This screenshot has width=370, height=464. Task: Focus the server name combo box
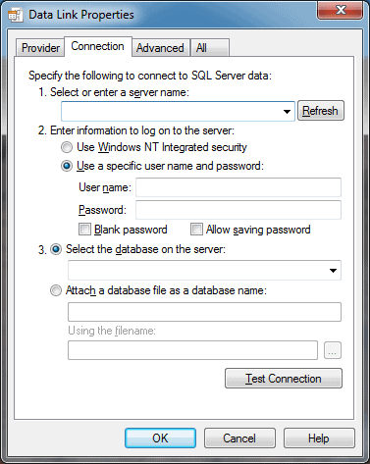(178, 111)
